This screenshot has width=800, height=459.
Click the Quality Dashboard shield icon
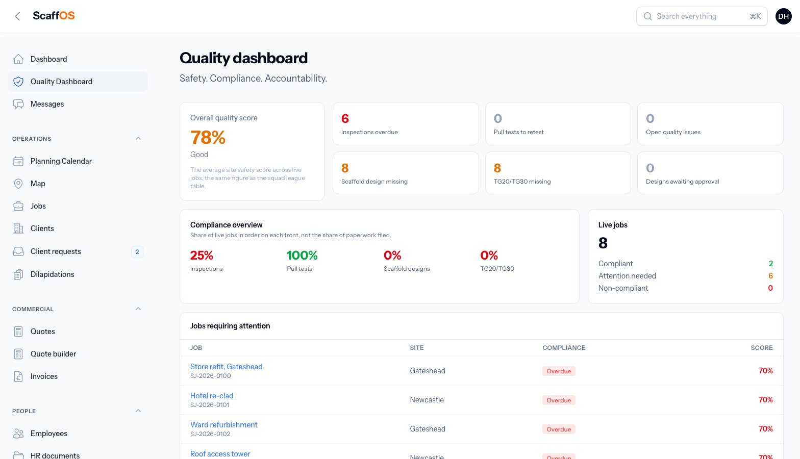pyautogui.click(x=18, y=82)
